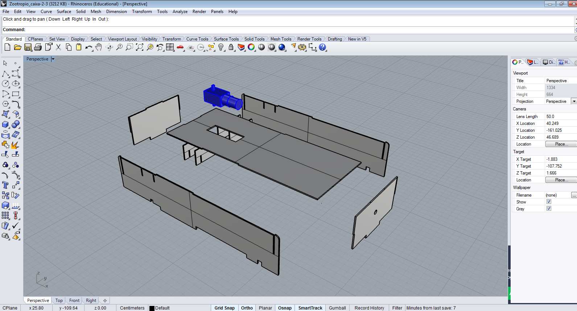Open Object Properties with the color wheel icon
577x311 pixels.
251,47
